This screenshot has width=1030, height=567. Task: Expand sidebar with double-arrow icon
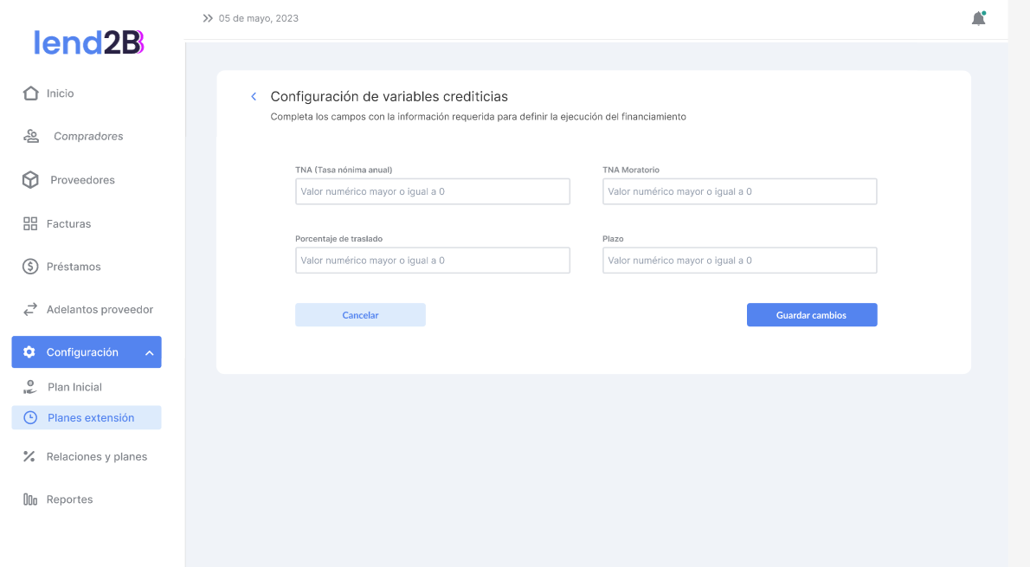[x=208, y=18]
